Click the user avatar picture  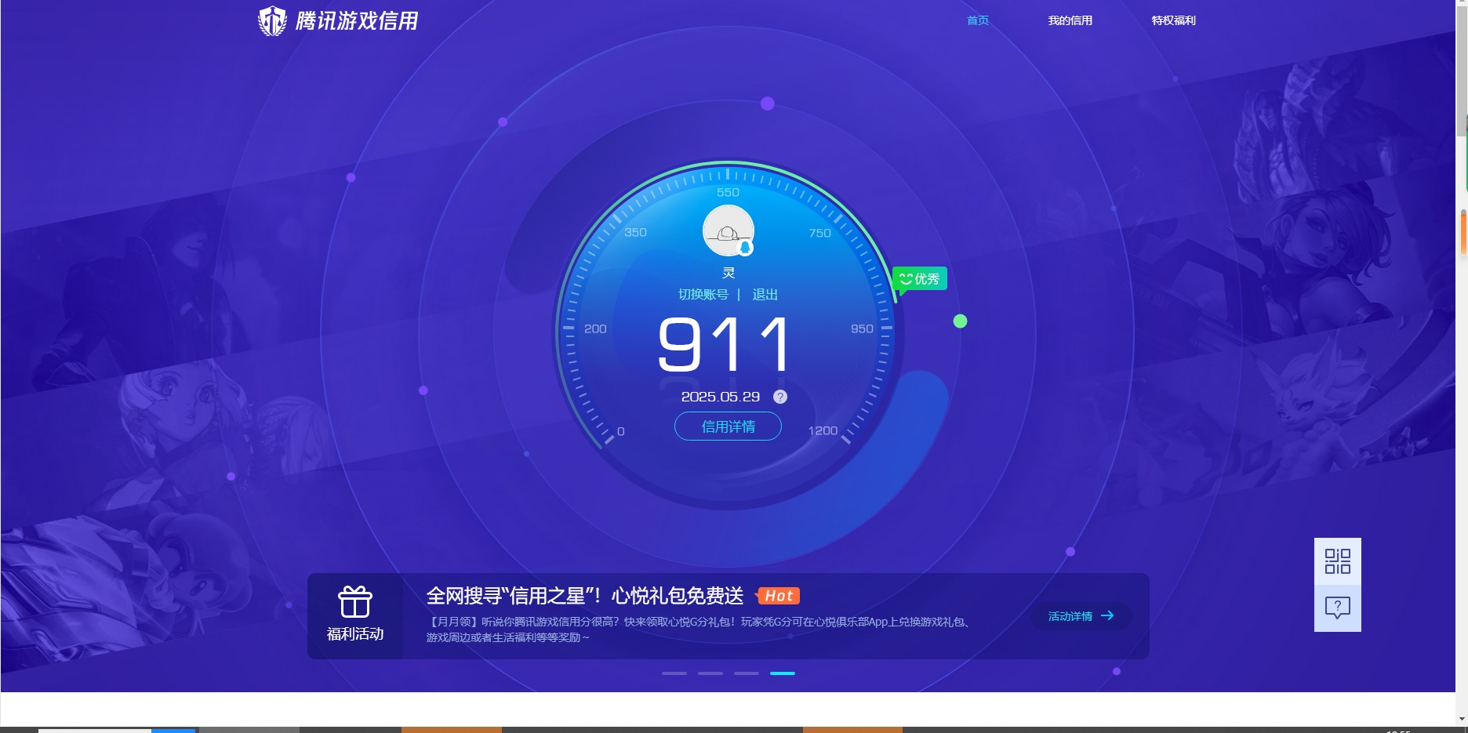pyautogui.click(x=728, y=230)
